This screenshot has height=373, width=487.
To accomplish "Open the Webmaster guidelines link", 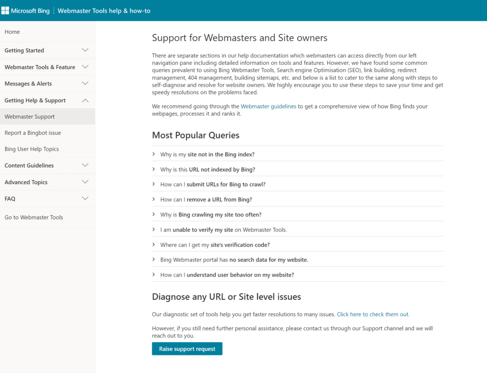I will coord(268,107).
